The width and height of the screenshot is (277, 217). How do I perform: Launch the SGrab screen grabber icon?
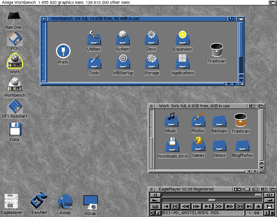[x=90, y=205]
